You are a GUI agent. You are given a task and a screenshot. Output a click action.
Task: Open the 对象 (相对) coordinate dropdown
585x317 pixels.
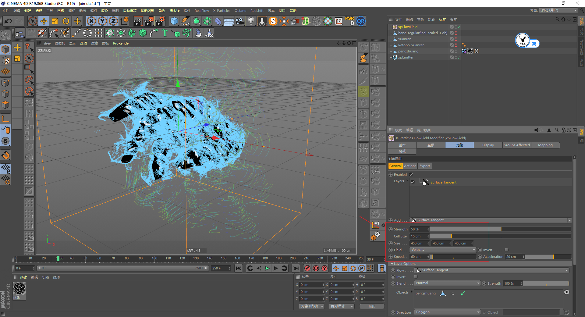[x=312, y=306]
